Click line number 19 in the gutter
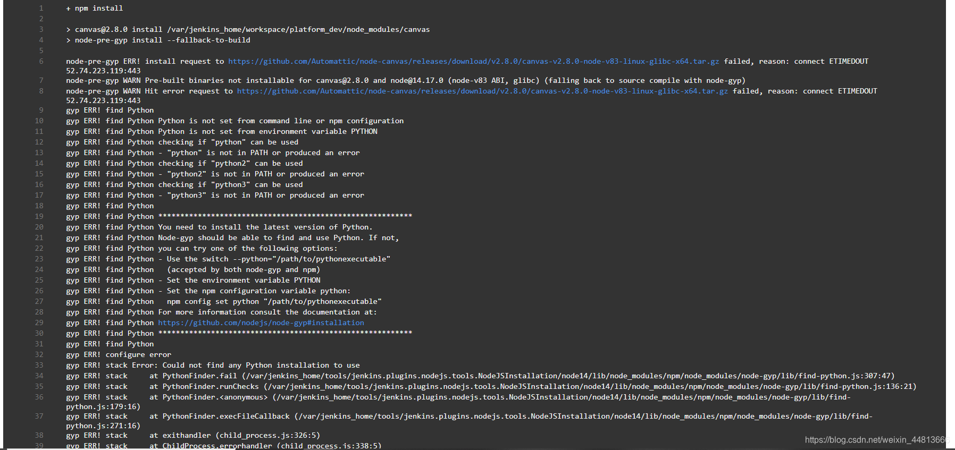The height and width of the screenshot is (450, 955). [x=39, y=216]
